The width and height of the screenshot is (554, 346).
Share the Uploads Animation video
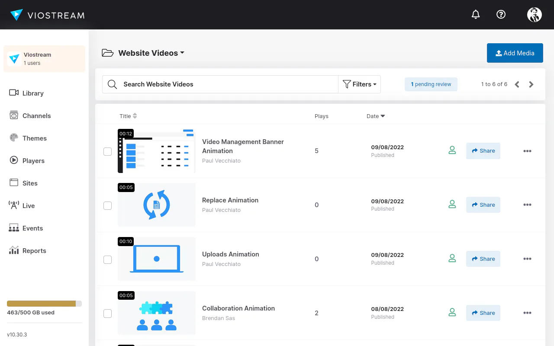pyautogui.click(x=483, y=259)
